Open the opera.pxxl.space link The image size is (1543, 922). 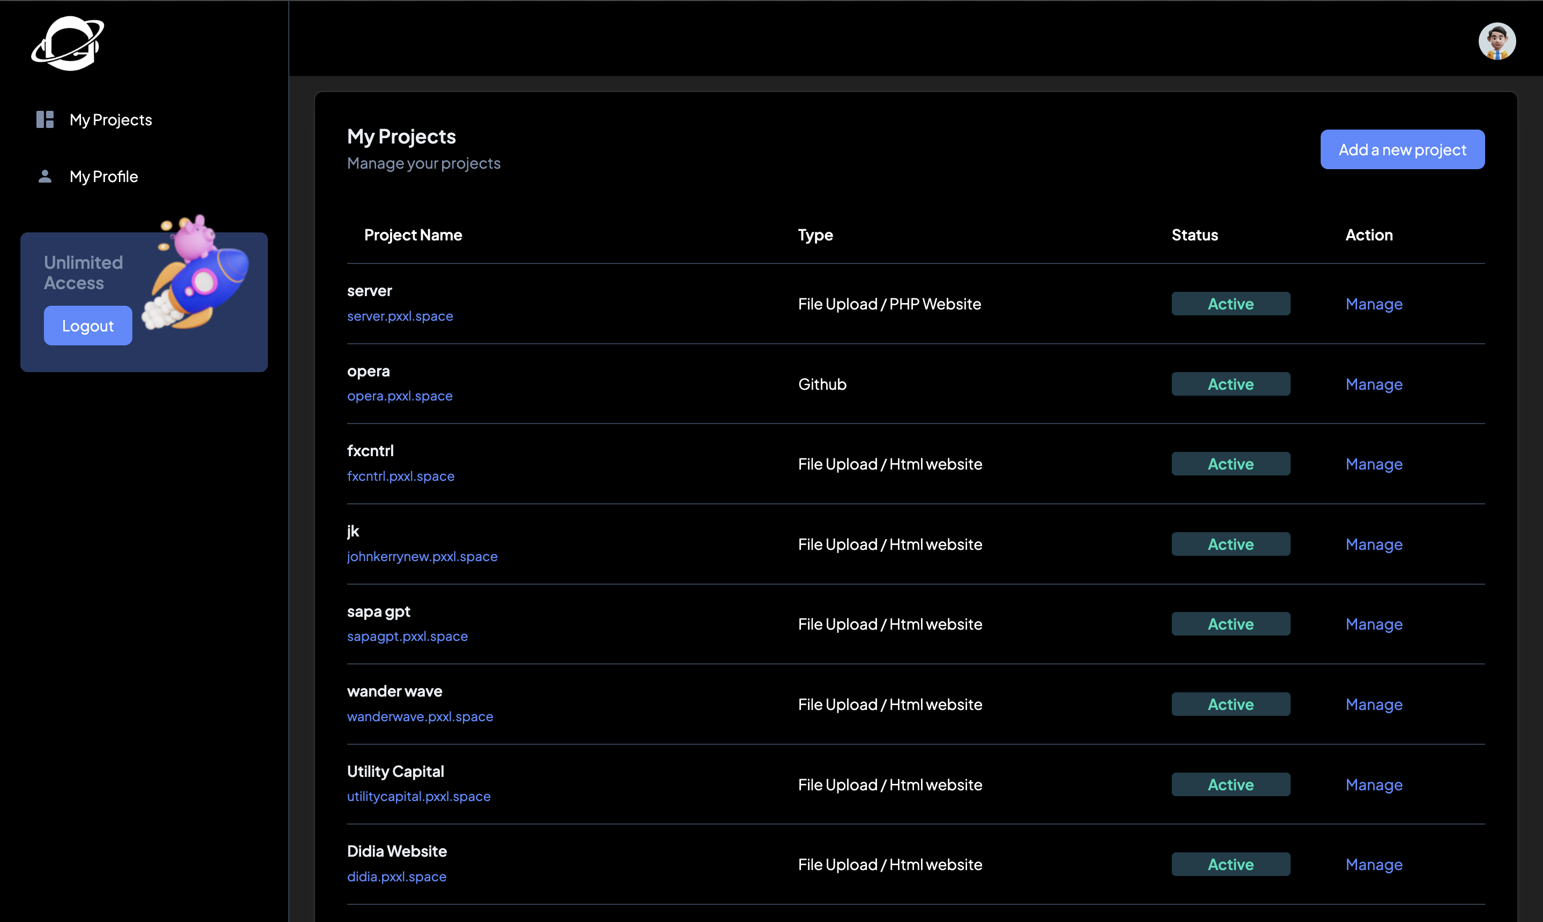tap(400, 396)
